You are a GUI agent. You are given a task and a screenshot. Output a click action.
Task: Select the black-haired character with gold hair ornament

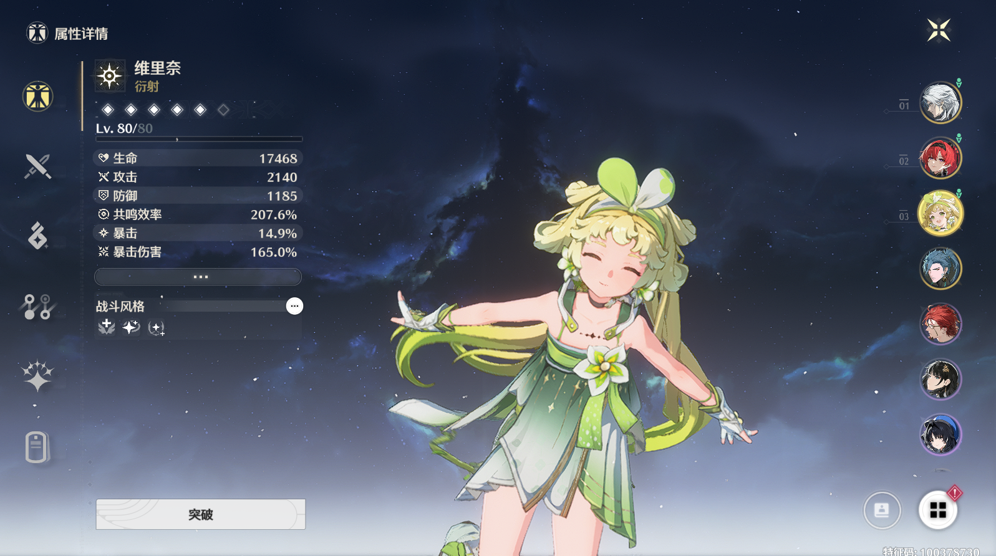pos(940,379)
